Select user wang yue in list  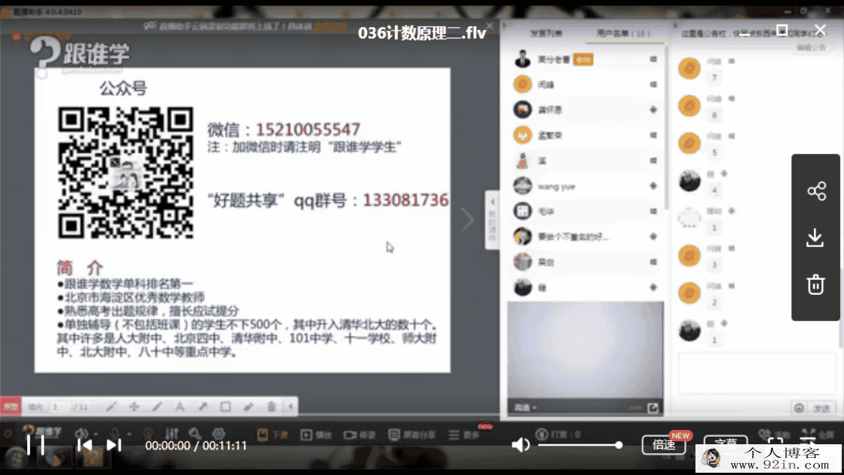tap(586, 186)
